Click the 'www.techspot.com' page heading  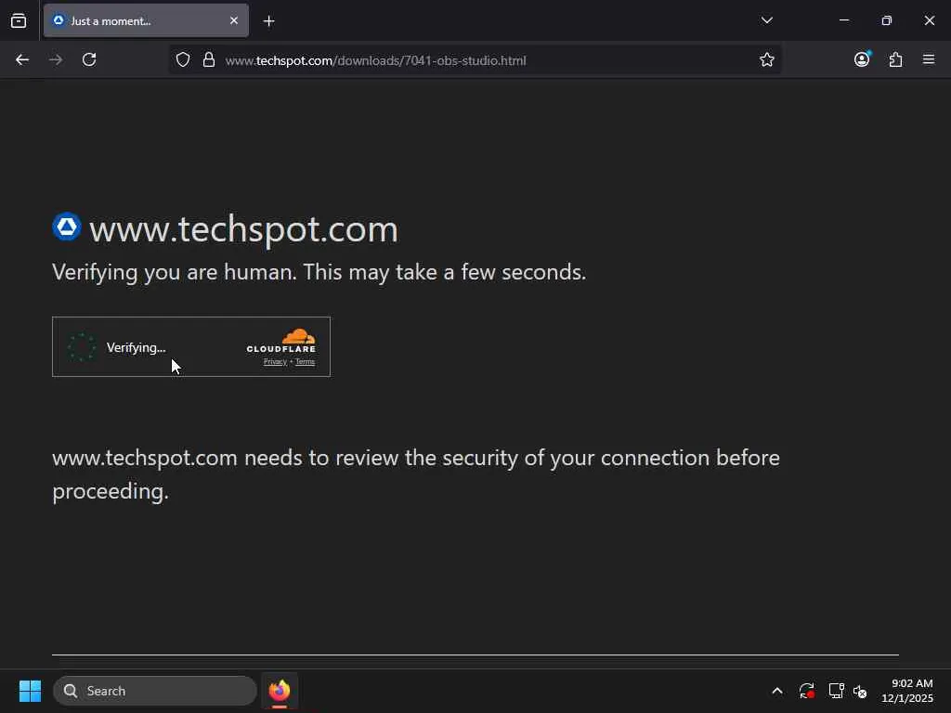click(244, 229)
